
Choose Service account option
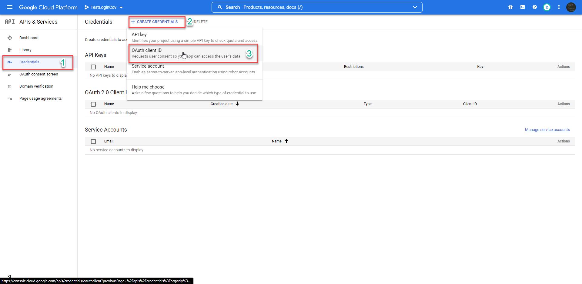tap(195, 69)
